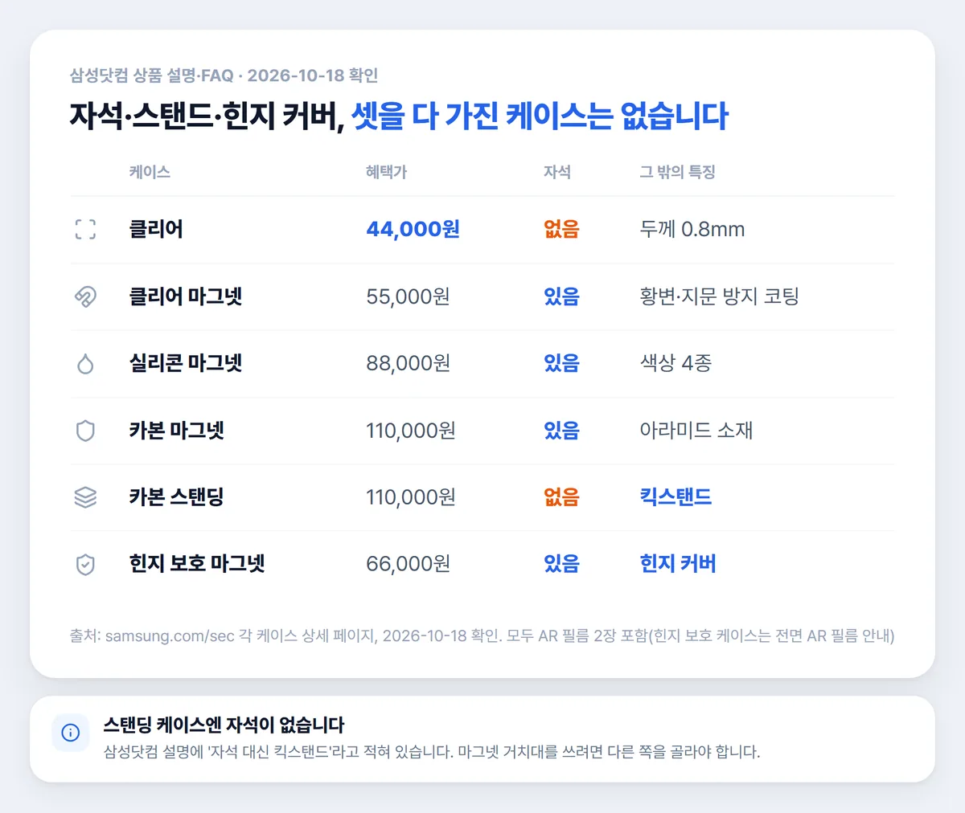Click 있음 in the 카본 마그넷 row

pyautogui.click(x=561, y=431)
